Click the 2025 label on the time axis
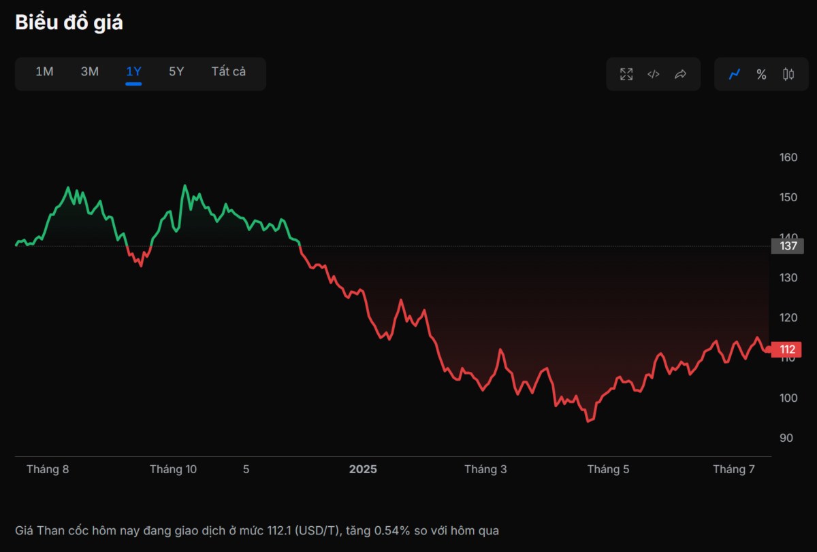The height and width of the screenshot is (552, 817). (x=363, y=469)
